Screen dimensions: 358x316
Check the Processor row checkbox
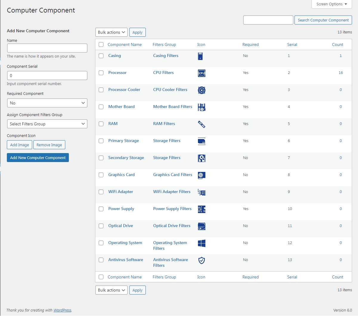point(101,73)
